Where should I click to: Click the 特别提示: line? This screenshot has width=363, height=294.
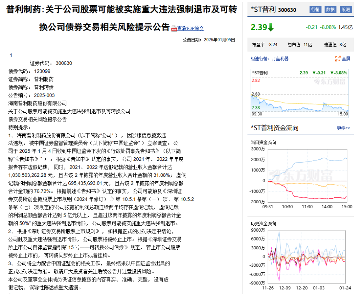coord(19,128)
